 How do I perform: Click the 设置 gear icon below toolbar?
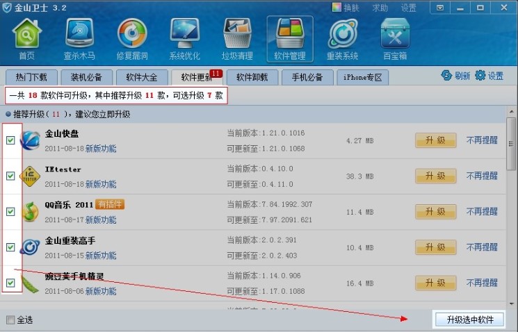(x=480, y=76)
